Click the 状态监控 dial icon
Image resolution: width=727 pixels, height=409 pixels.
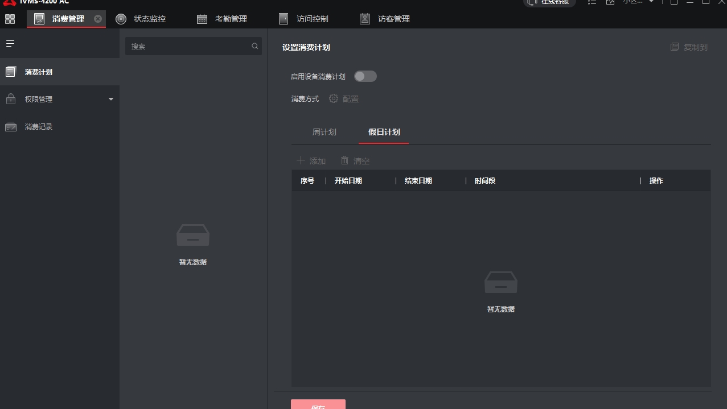(121, 19)
